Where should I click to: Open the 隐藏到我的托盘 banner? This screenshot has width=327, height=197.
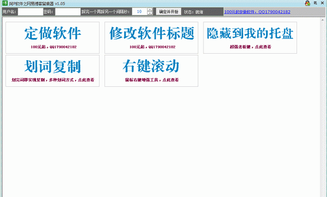pyautogui.click(x=250, y=37)
